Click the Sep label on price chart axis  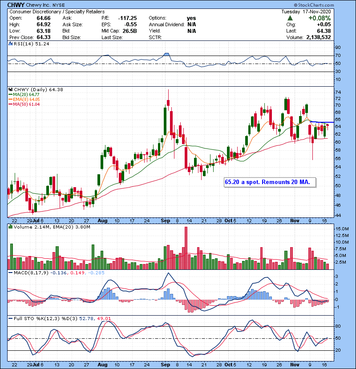click(x=166, y=221)
